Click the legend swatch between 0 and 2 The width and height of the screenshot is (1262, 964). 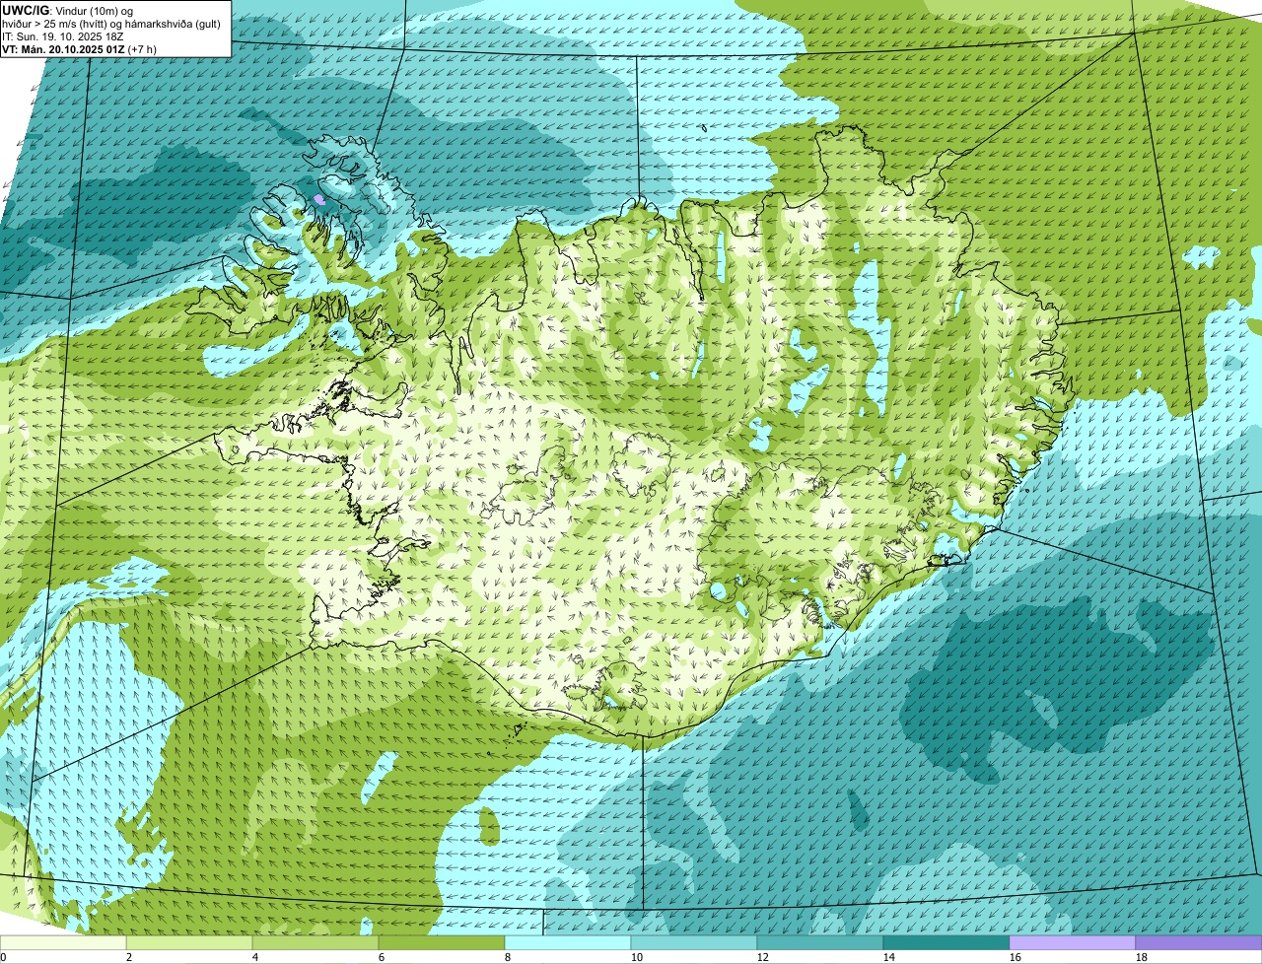[63, 942]
